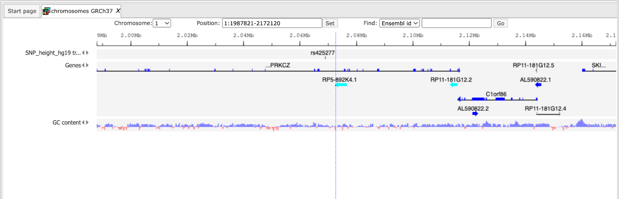Open the Chromosome dropdown
The image size is (619, 199).
tap(162, 23)
